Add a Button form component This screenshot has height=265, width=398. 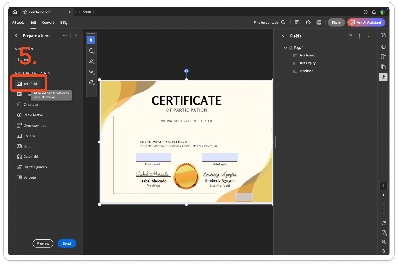pos(25,146)
